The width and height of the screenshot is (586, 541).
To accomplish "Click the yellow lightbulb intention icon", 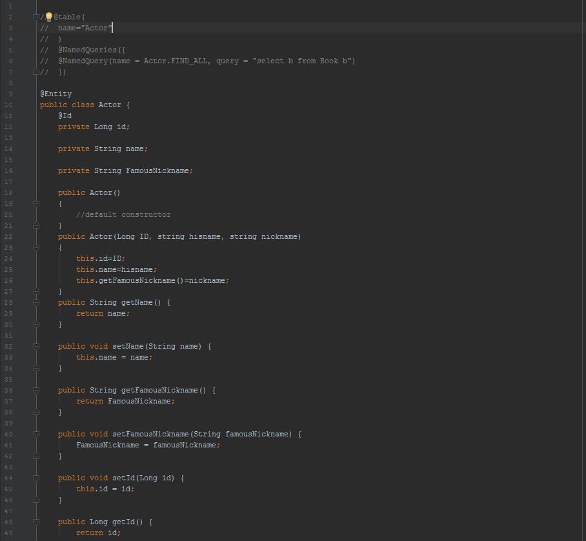I will tap(48, 17).
